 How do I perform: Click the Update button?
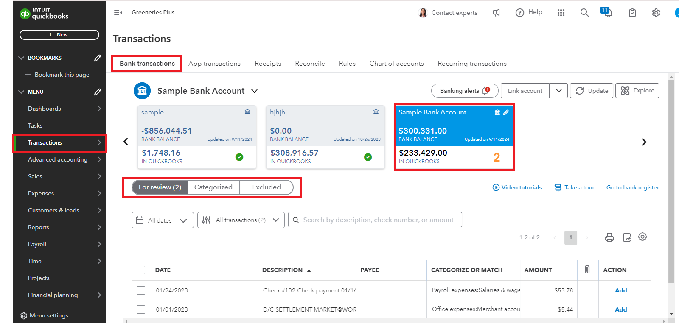pos(592,91)
